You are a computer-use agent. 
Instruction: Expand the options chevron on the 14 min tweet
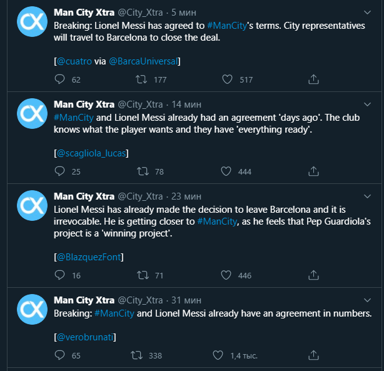pos(370,104)
